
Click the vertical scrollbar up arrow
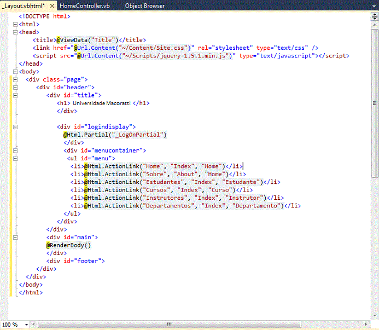[375, 25]
